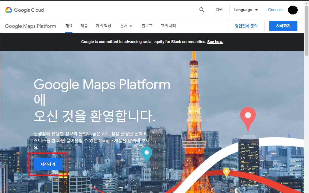Click the Google Cloud logo
Screen dimensions: 309x193
[x=24, y=10]
